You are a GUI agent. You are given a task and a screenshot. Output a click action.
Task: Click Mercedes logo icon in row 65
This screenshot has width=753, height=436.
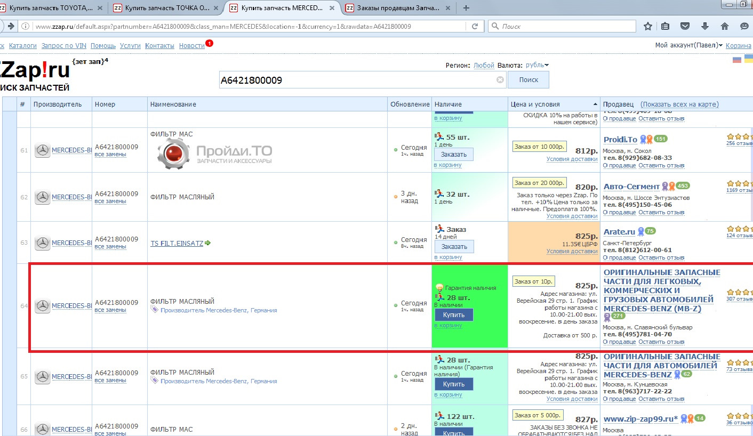[x=43, y=377]
